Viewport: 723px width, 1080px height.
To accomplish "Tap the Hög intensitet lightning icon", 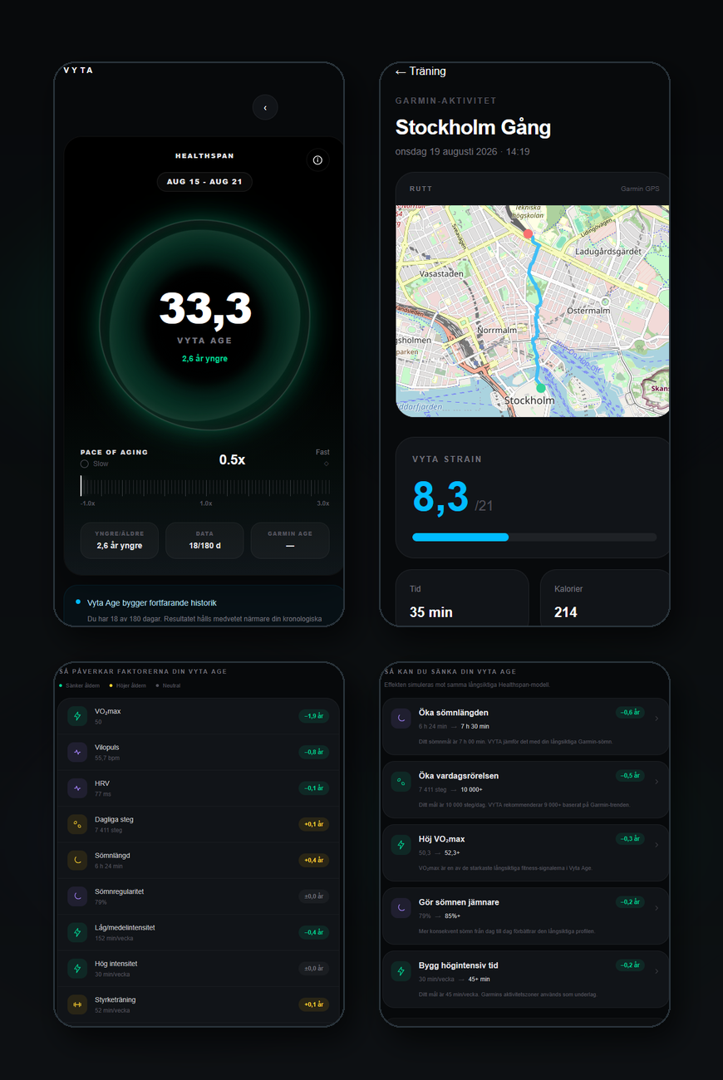I will (77, 969).
